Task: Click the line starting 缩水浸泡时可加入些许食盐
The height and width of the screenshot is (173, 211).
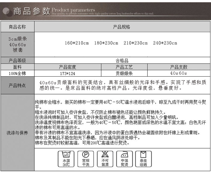Action: (x=101, y=112)
